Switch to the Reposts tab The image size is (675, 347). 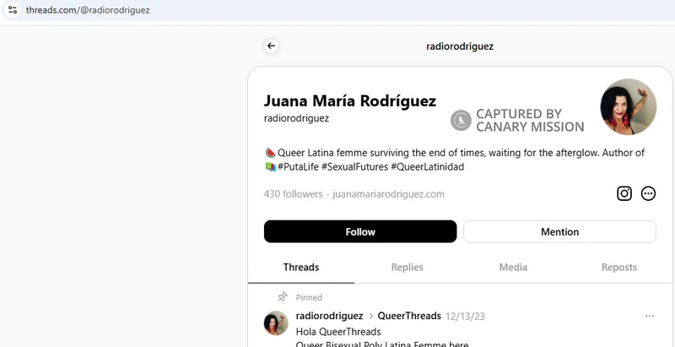(x=619, y=268)
